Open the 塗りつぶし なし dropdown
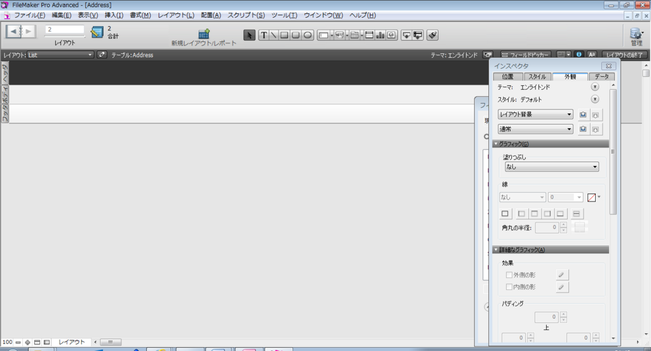The width and height of the screenshot is (651, 351). pos(552,167)
